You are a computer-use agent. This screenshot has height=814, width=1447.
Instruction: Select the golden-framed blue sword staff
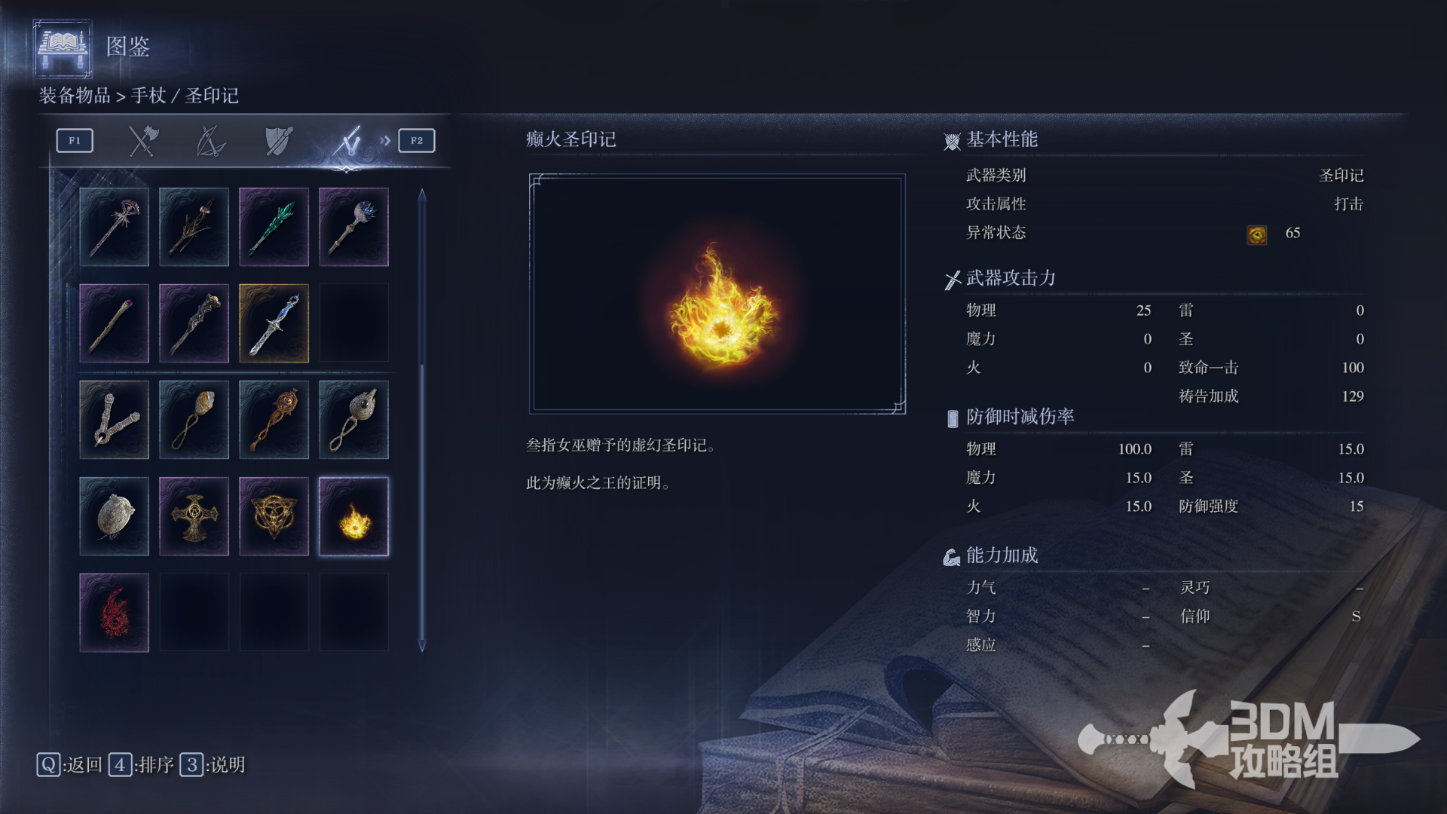point(274,323)
